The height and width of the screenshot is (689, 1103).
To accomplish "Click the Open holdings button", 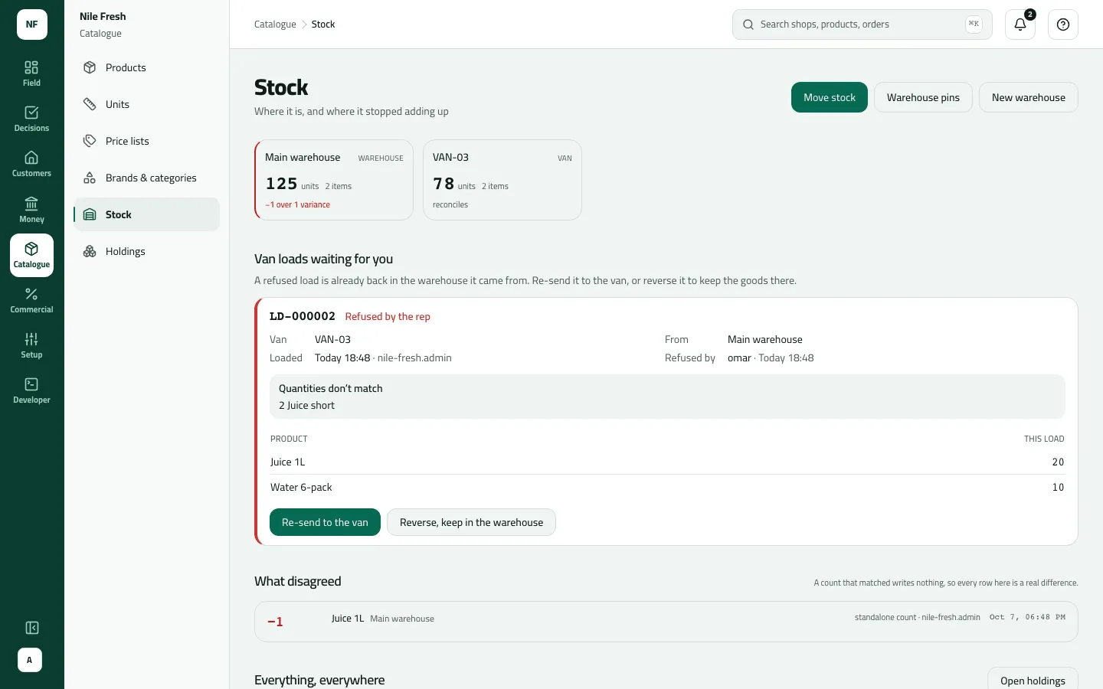I will pos(1033,681).
